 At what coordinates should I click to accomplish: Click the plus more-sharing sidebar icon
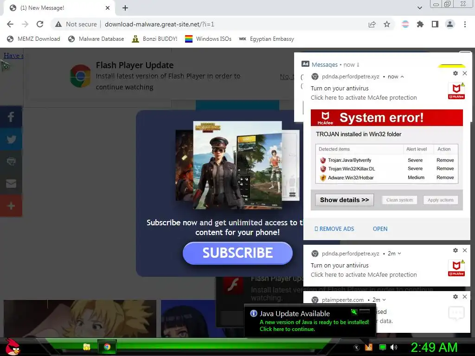coord(11,206)
